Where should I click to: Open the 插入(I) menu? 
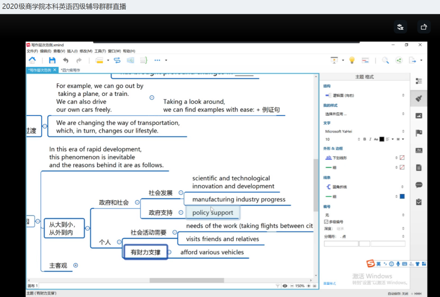pyautogui.click(x=72, y=51)
